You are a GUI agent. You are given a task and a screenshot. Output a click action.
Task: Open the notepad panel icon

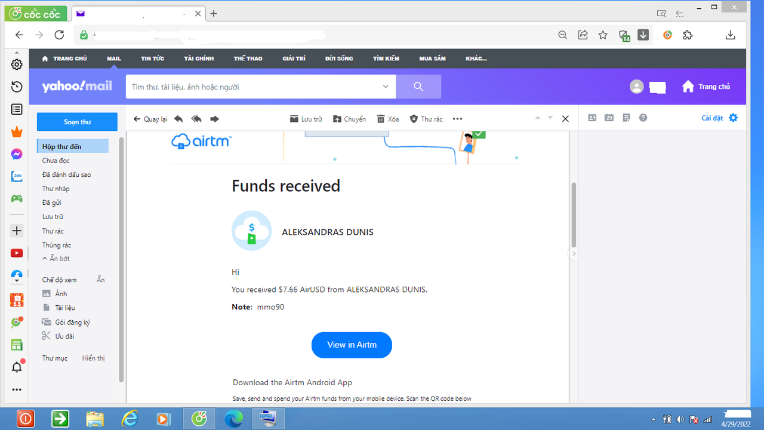(x=626, y=118)
